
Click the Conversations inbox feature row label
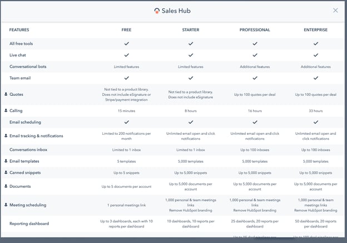point(28,150)
